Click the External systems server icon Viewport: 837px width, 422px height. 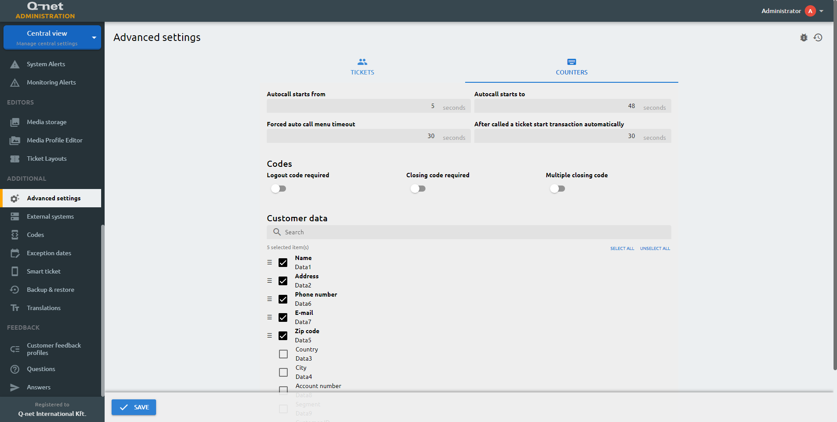(x=15, y=216)
